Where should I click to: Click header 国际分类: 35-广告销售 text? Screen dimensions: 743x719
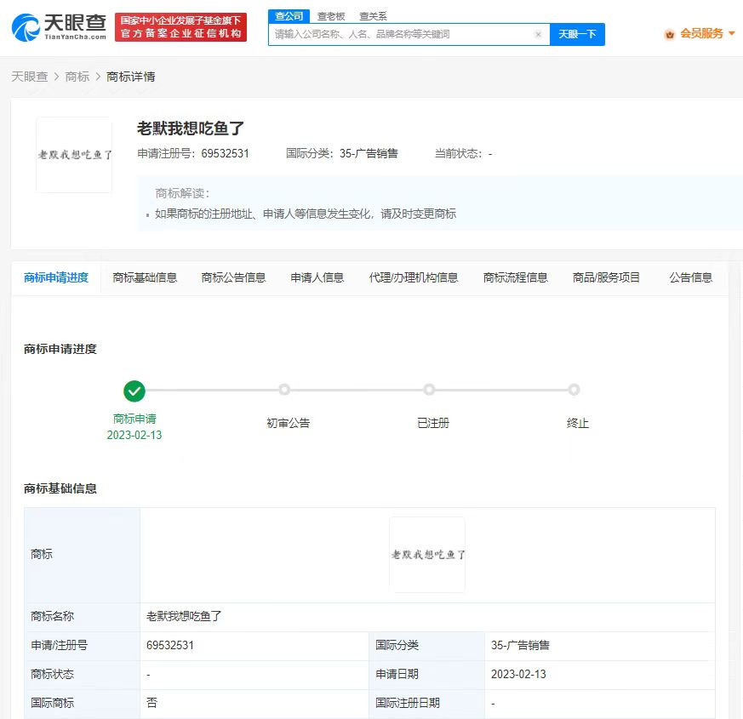pyautogui.click(x=341, y=153)
